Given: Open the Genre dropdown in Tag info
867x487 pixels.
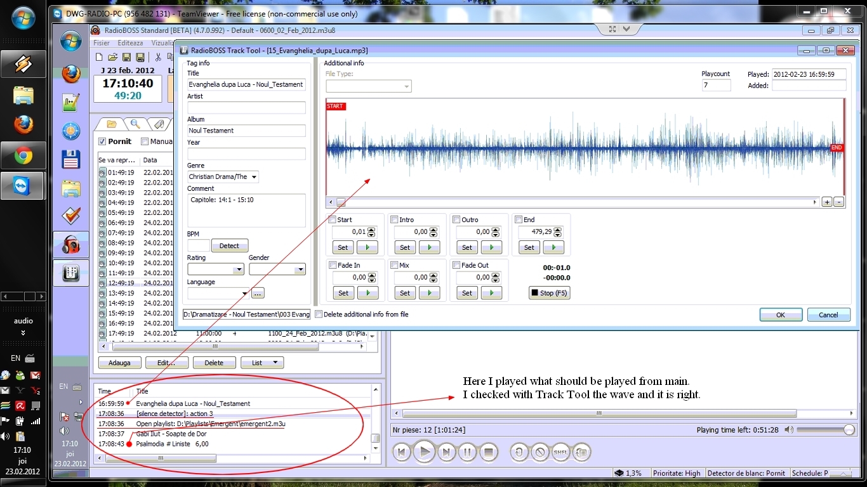Looking at the screenshot, I should click(254, 177).
